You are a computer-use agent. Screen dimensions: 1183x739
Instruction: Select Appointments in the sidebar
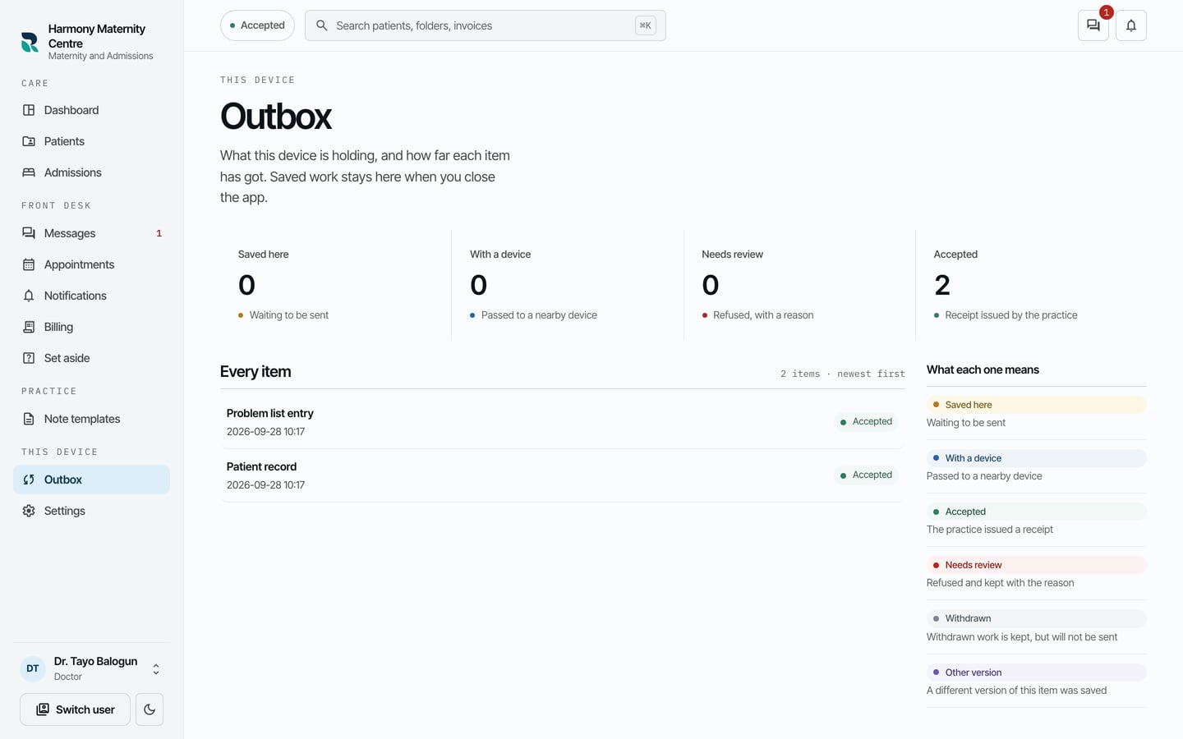(x=91, y=264)
